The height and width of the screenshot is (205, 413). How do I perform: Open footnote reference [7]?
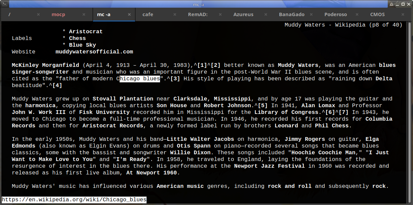[x=344, y=112]
